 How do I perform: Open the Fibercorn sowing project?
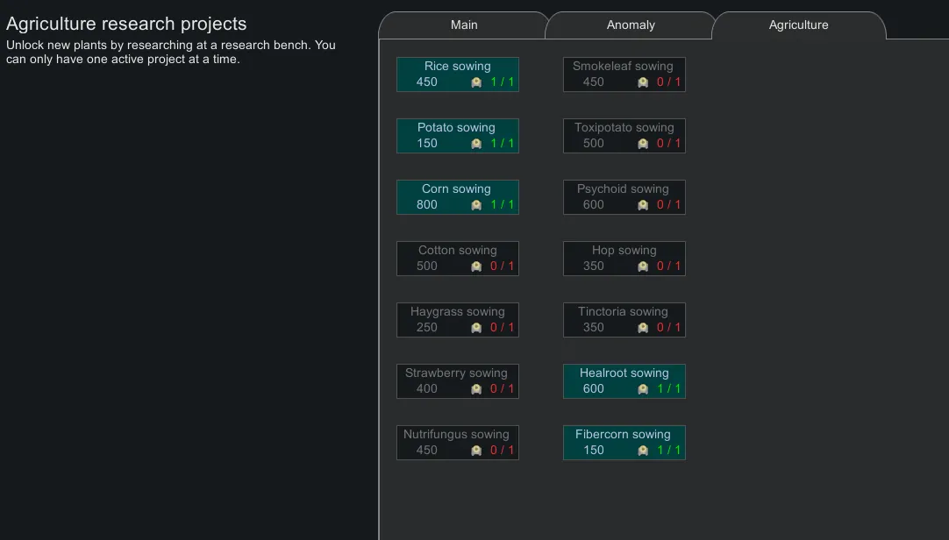coord(624,442)
